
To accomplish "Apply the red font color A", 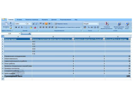I will point(35,27).
